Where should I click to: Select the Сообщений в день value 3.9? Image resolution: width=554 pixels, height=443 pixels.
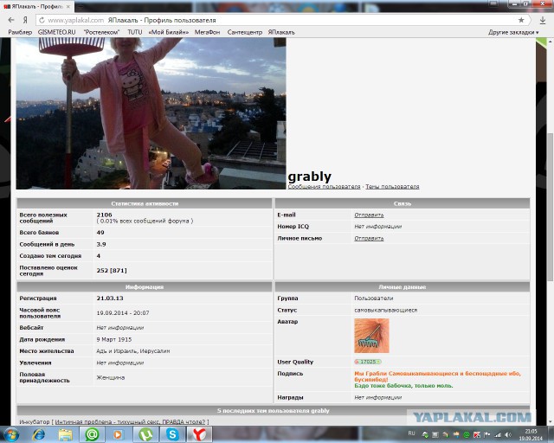(x=101, y=244)
